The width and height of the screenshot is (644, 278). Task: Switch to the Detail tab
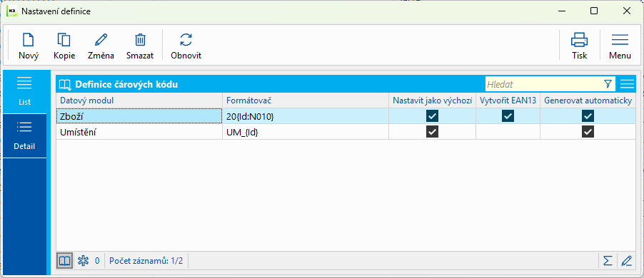(25, 135)
